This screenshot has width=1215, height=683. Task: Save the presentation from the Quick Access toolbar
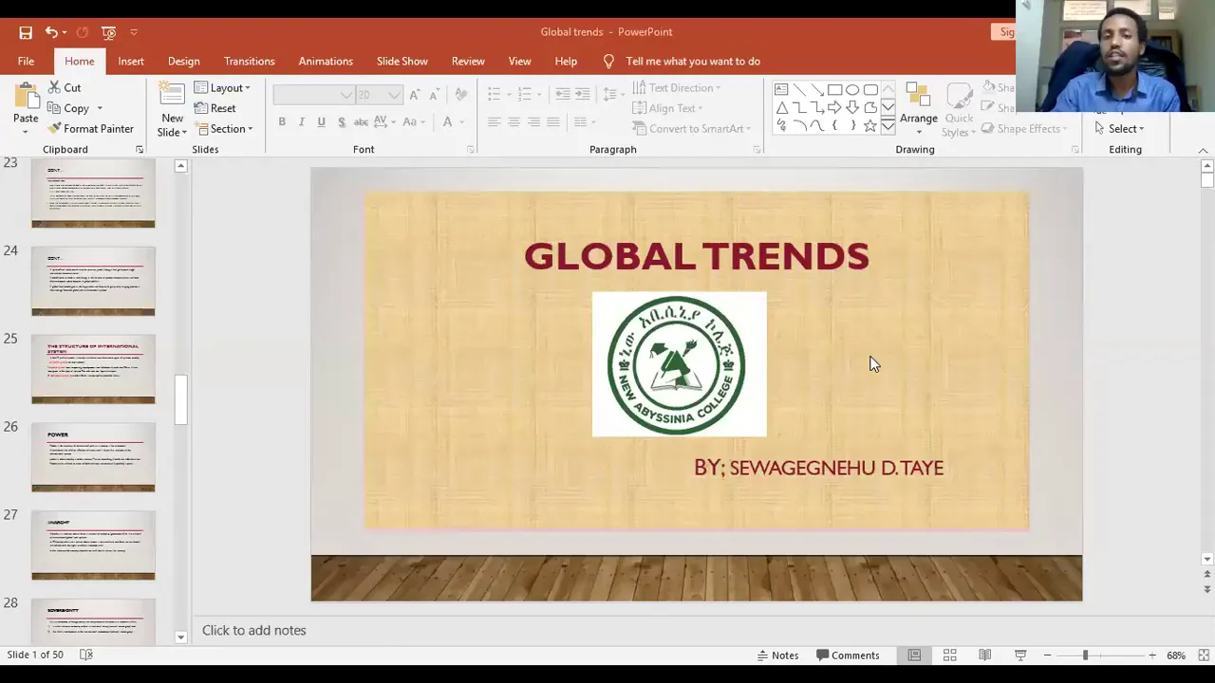pos(26,32)
